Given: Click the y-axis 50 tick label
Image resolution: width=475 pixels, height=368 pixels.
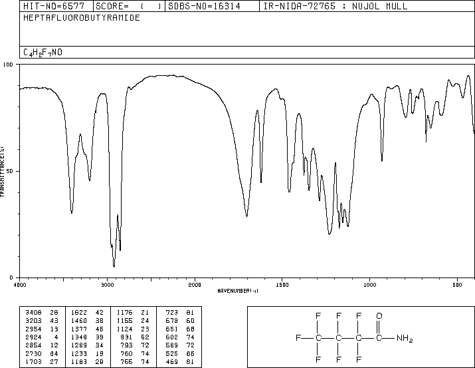Looking at the screenshot, I should [x=10, y=171].
